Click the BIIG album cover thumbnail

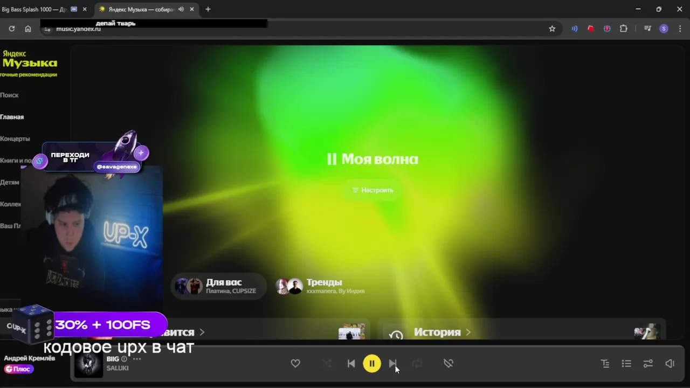[88, 364]
